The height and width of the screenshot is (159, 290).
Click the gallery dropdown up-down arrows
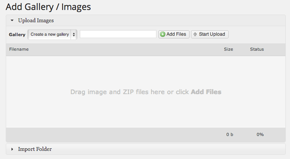coord(74,35)
